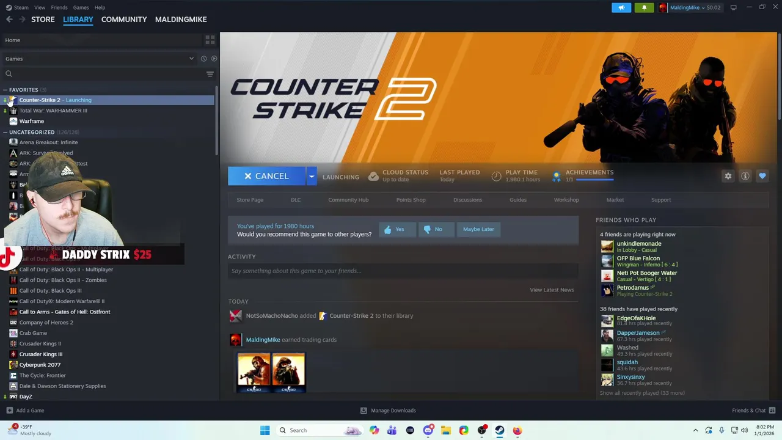The image size is (782, 440).
Task: Click the first CS:GO trading card thumbnail
Action: 254,373
